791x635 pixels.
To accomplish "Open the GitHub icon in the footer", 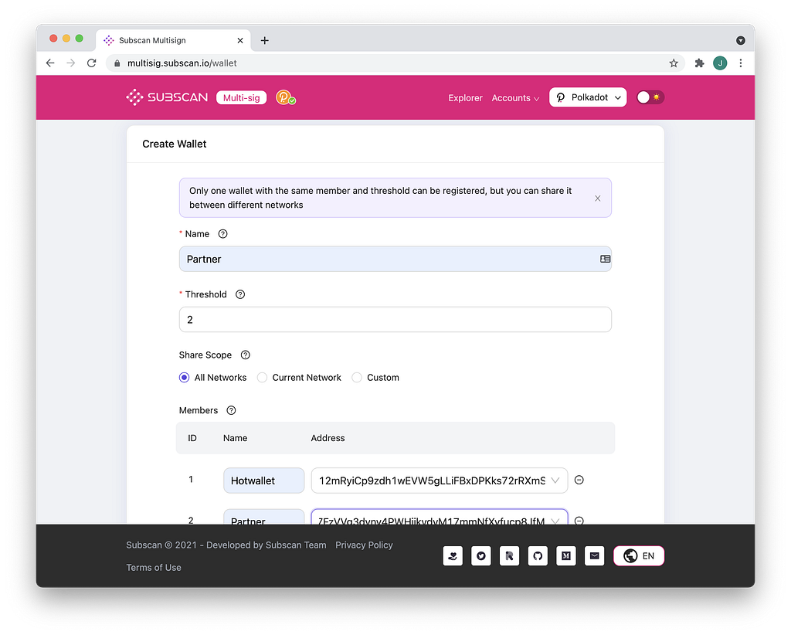I will tap(538, 555).
